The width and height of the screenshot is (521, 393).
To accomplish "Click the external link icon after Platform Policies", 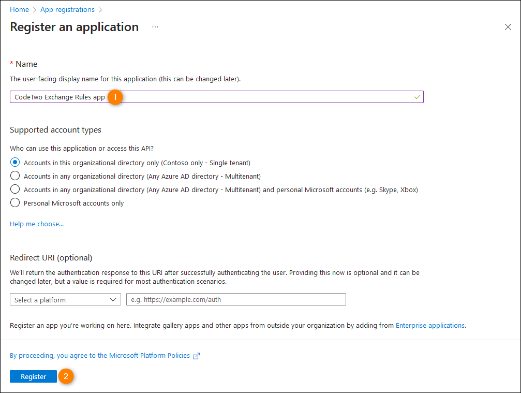I will coord(197,356).
